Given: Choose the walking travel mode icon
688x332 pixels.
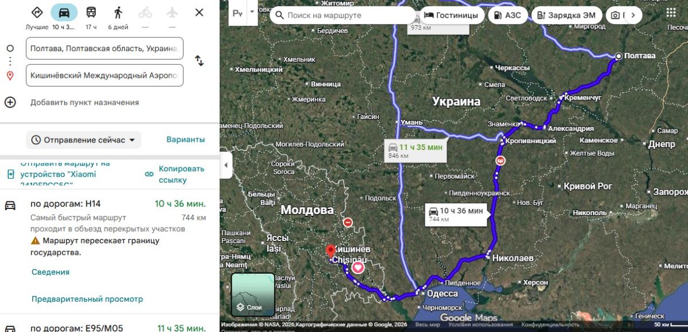Looking at the screenshot, I should (118, 13).
